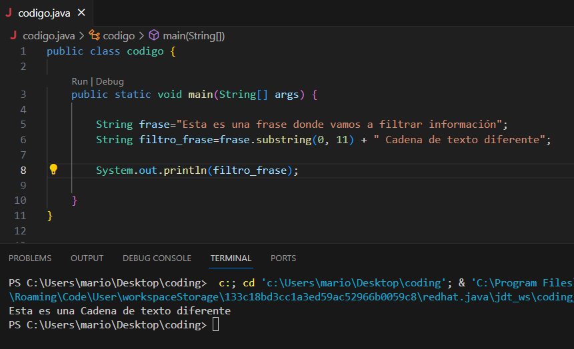Click the " Cadena de texto diferente" string
Viewport: 574px width, 349px height.
point(459,140)
